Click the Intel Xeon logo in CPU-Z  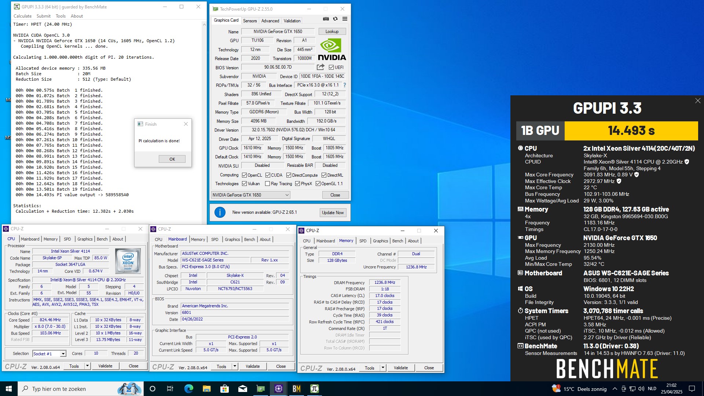click(128, 261)
